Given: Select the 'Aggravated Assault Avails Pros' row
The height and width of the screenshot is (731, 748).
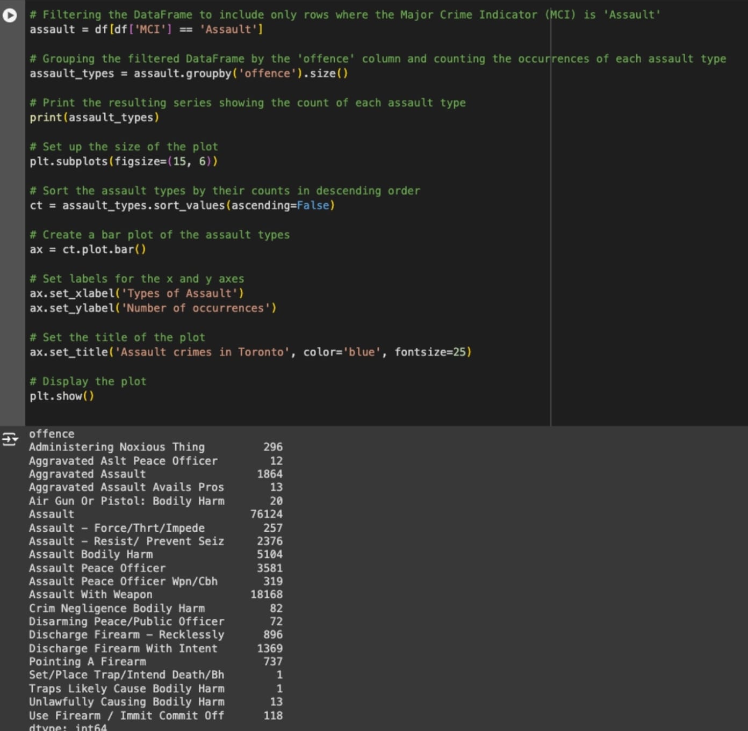Looking at the screenshot, I should tap(156, 488).
